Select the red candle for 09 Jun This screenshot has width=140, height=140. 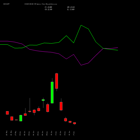point(48,108)
